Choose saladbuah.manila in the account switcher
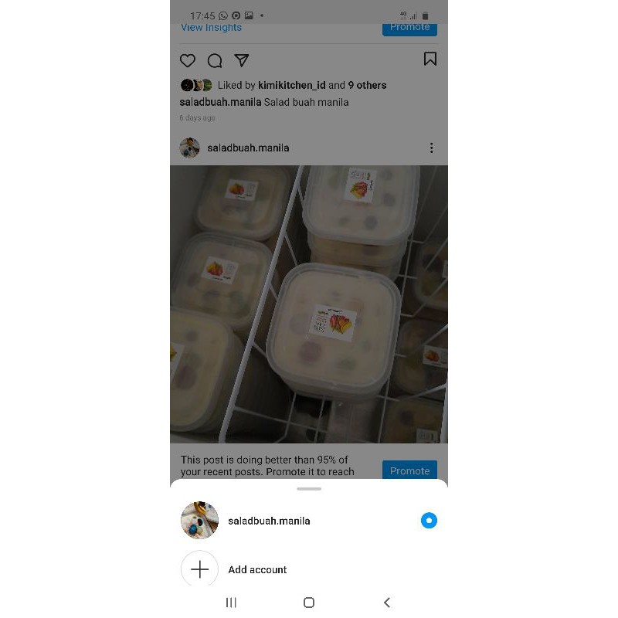This screenshot has width=618, height=618. click(269, 521)
